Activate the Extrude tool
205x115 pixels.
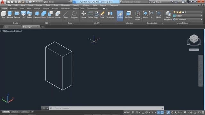tap(10, 15)
